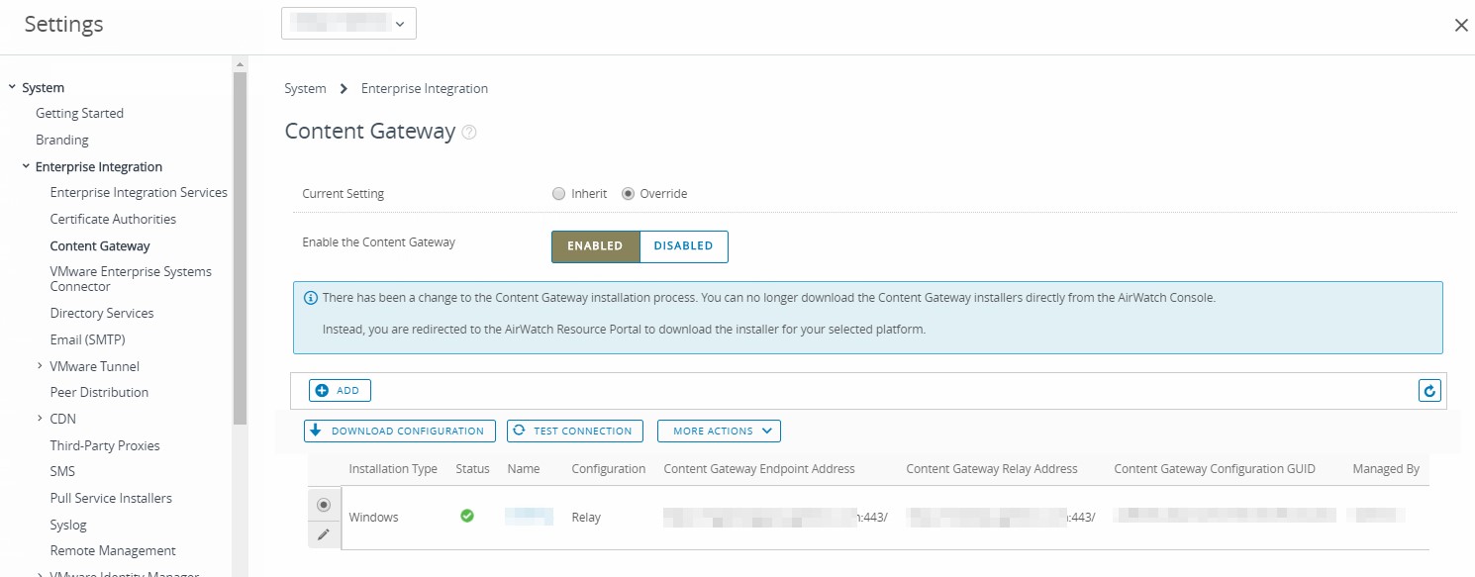Close the Settings panel with X
Viewport: 1475px width, 577px height.
[x=1460, y=26]
